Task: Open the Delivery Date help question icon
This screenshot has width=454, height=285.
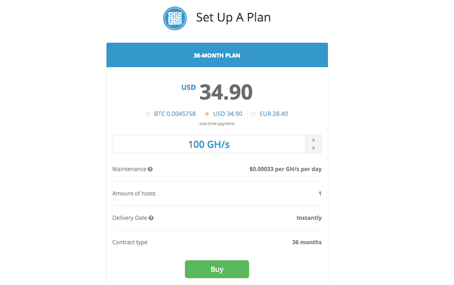Action: pyautogui.click(x=151, y=218)
